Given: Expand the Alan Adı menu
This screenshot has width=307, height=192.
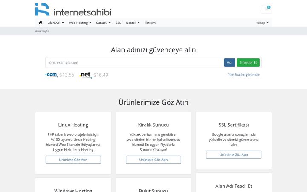Looking at the screenshot, I should pyautogui.click(x=56, y=23).
